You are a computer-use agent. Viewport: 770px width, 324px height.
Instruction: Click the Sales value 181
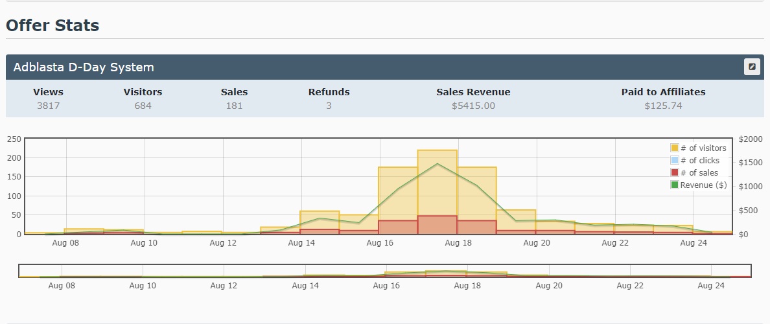[234, 106]
